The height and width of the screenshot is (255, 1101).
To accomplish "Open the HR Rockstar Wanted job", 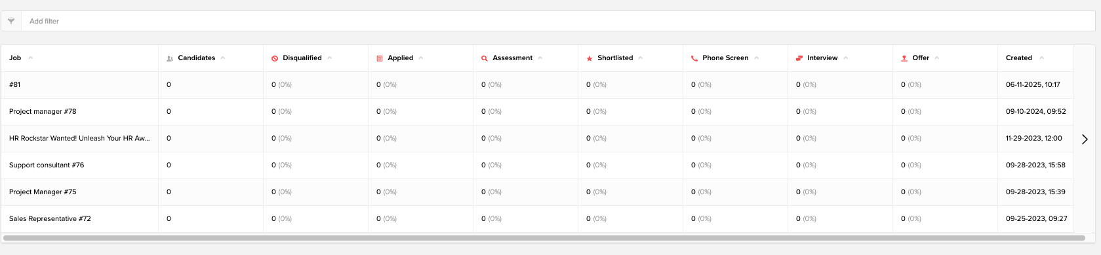I will point(79,138).
